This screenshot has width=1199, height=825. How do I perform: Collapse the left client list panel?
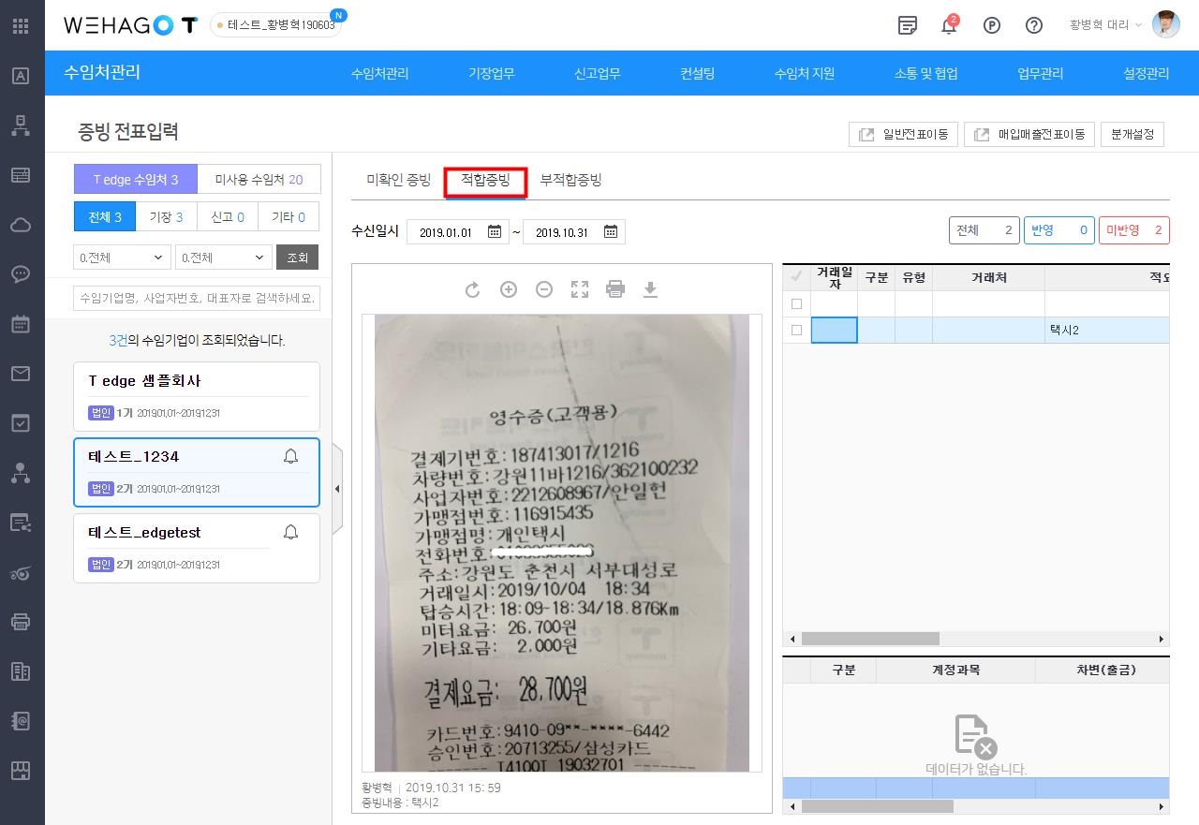337,489
